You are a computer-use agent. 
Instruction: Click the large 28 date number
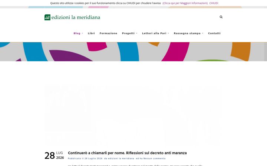50,156
